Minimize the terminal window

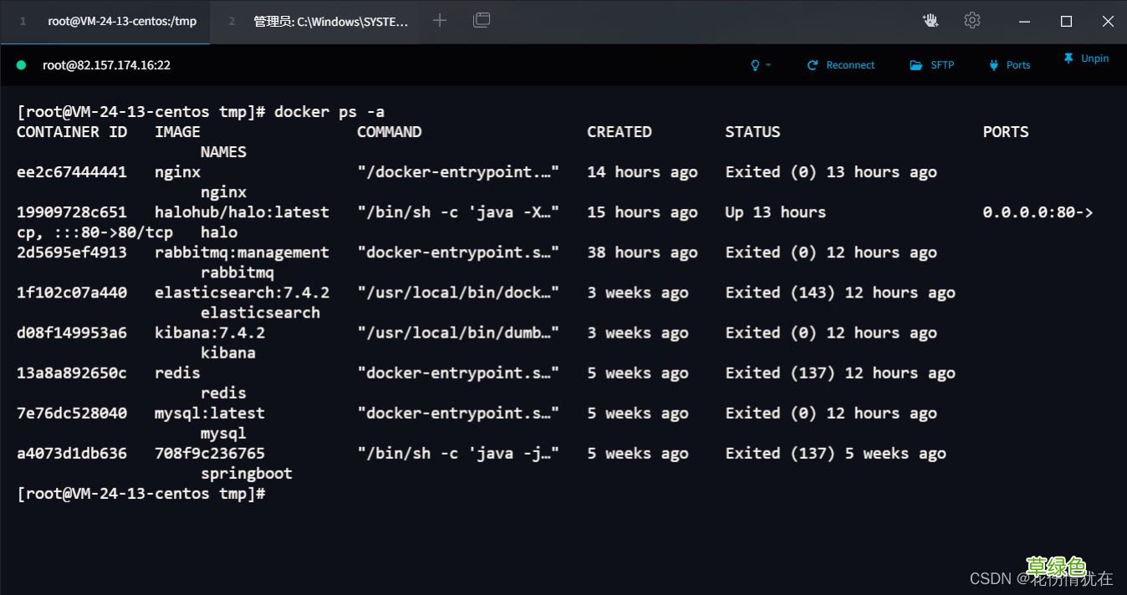tap(1025, 22)
